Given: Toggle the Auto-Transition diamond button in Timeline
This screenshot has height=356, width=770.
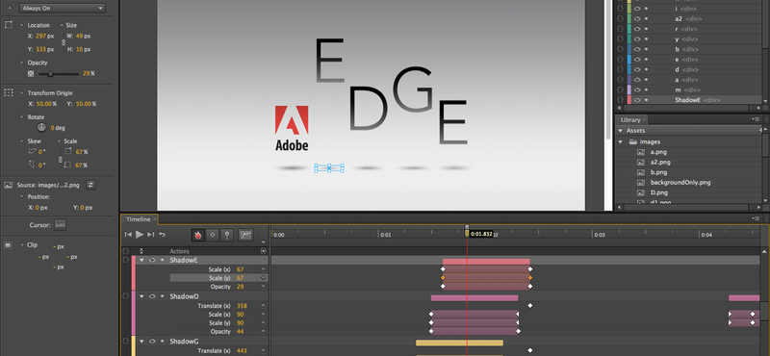Looking at the screenshot, I should point(212,235).
